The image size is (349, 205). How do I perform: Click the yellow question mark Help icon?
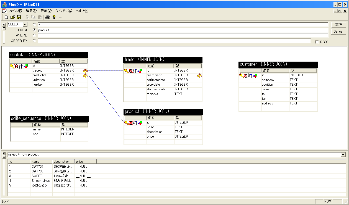[54, 17]
